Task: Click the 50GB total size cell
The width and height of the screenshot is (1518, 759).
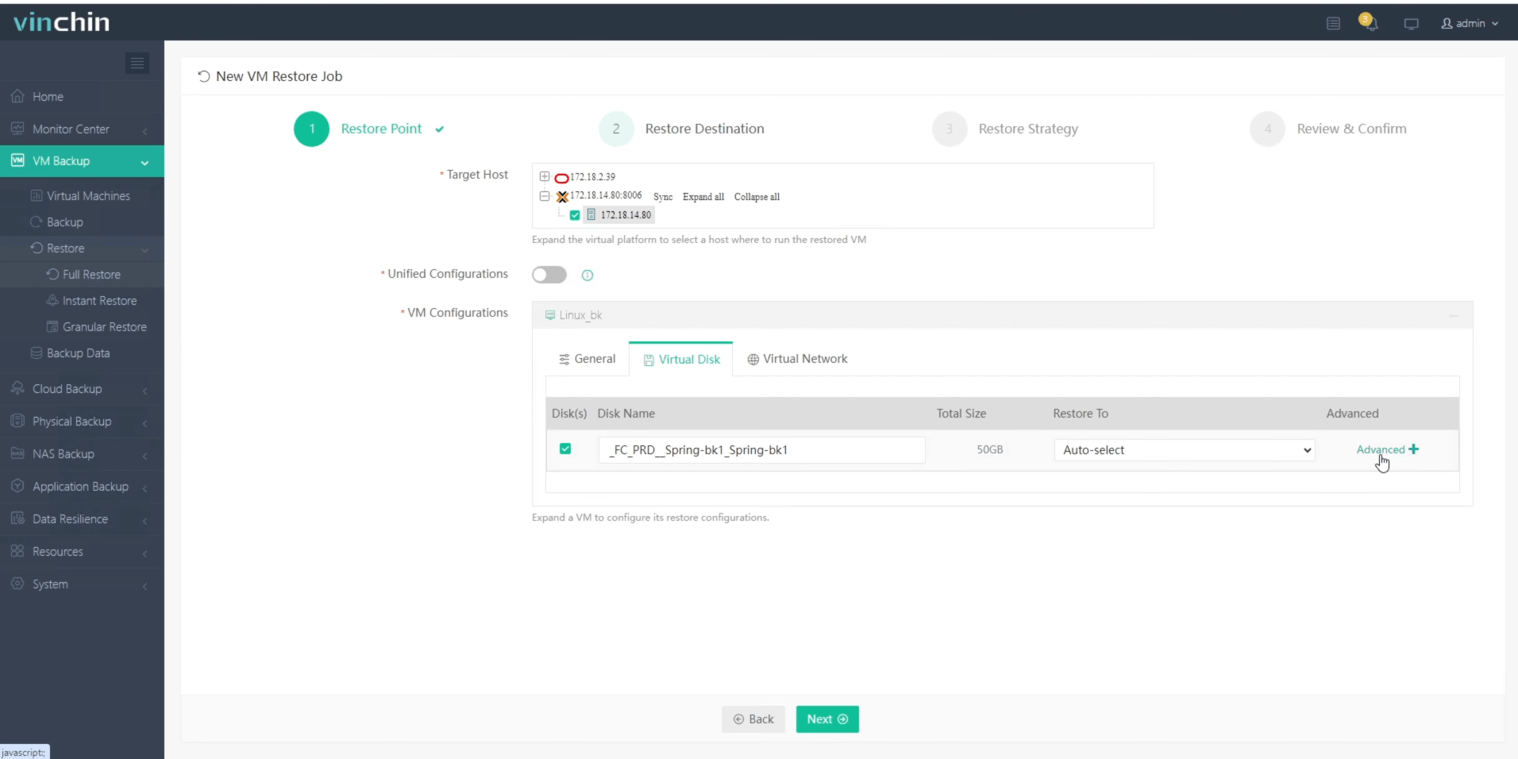Action: coord(989,449)
